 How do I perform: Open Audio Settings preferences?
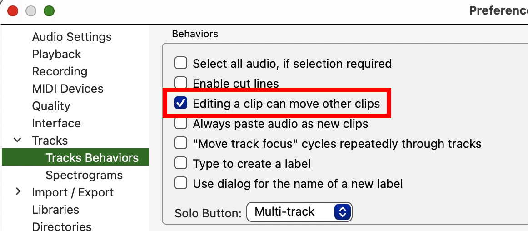[x=72, y=37]
